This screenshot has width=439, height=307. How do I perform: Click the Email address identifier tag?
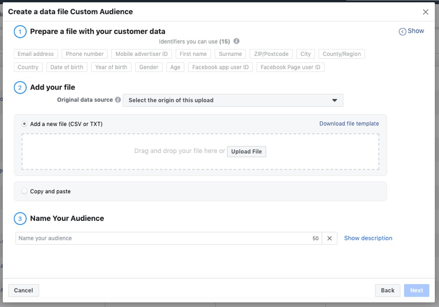[36, 54]
